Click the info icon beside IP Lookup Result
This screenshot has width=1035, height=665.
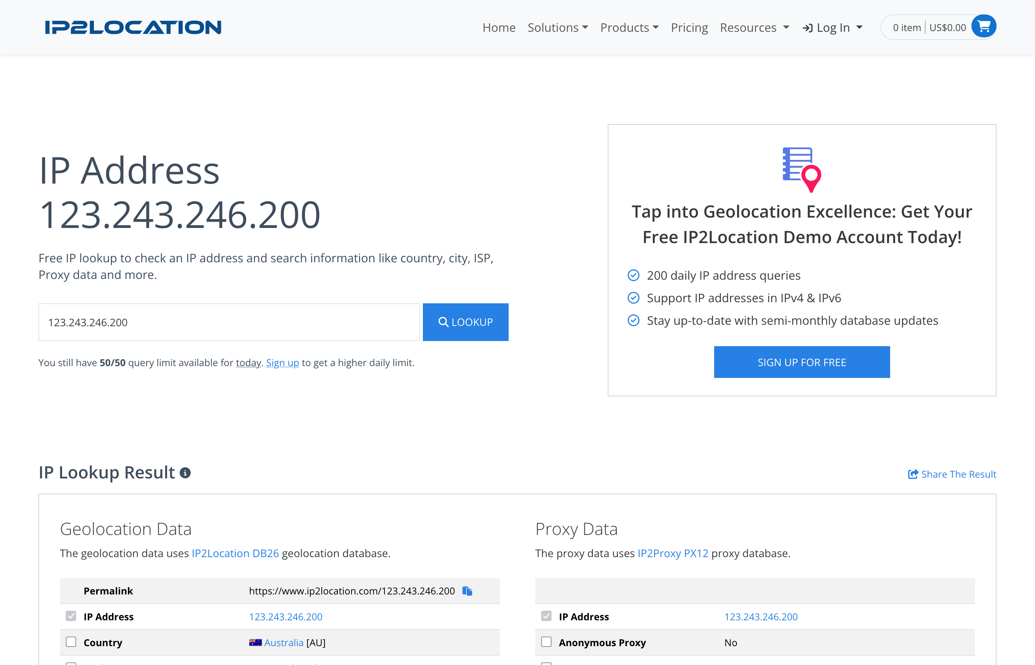[185, 473]
